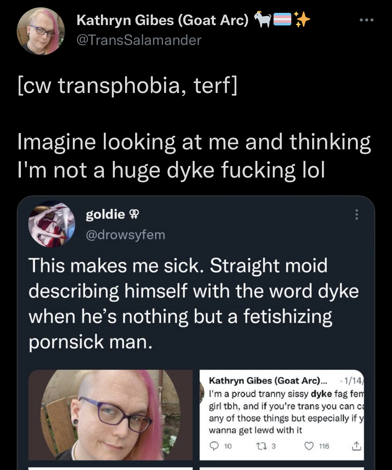The width and height of the screenshot is (392, 470).
Task: Open goldie's profile avatar
Action: point(52,224)
